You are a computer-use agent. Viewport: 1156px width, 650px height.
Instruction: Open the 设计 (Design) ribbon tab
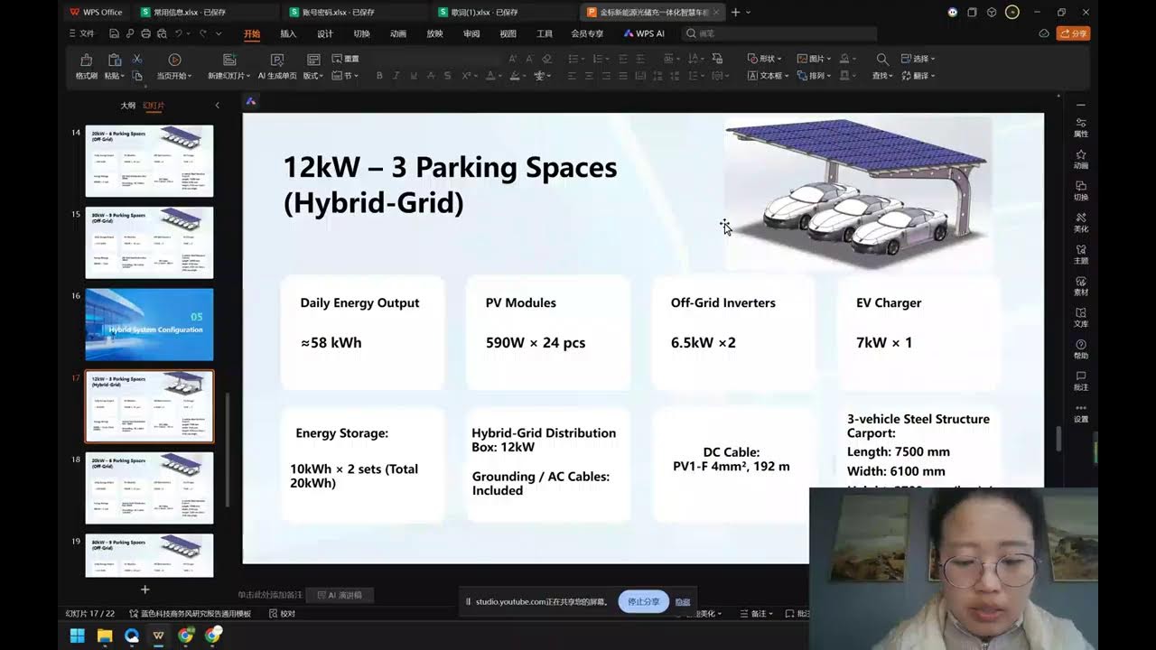click(325, 33)
